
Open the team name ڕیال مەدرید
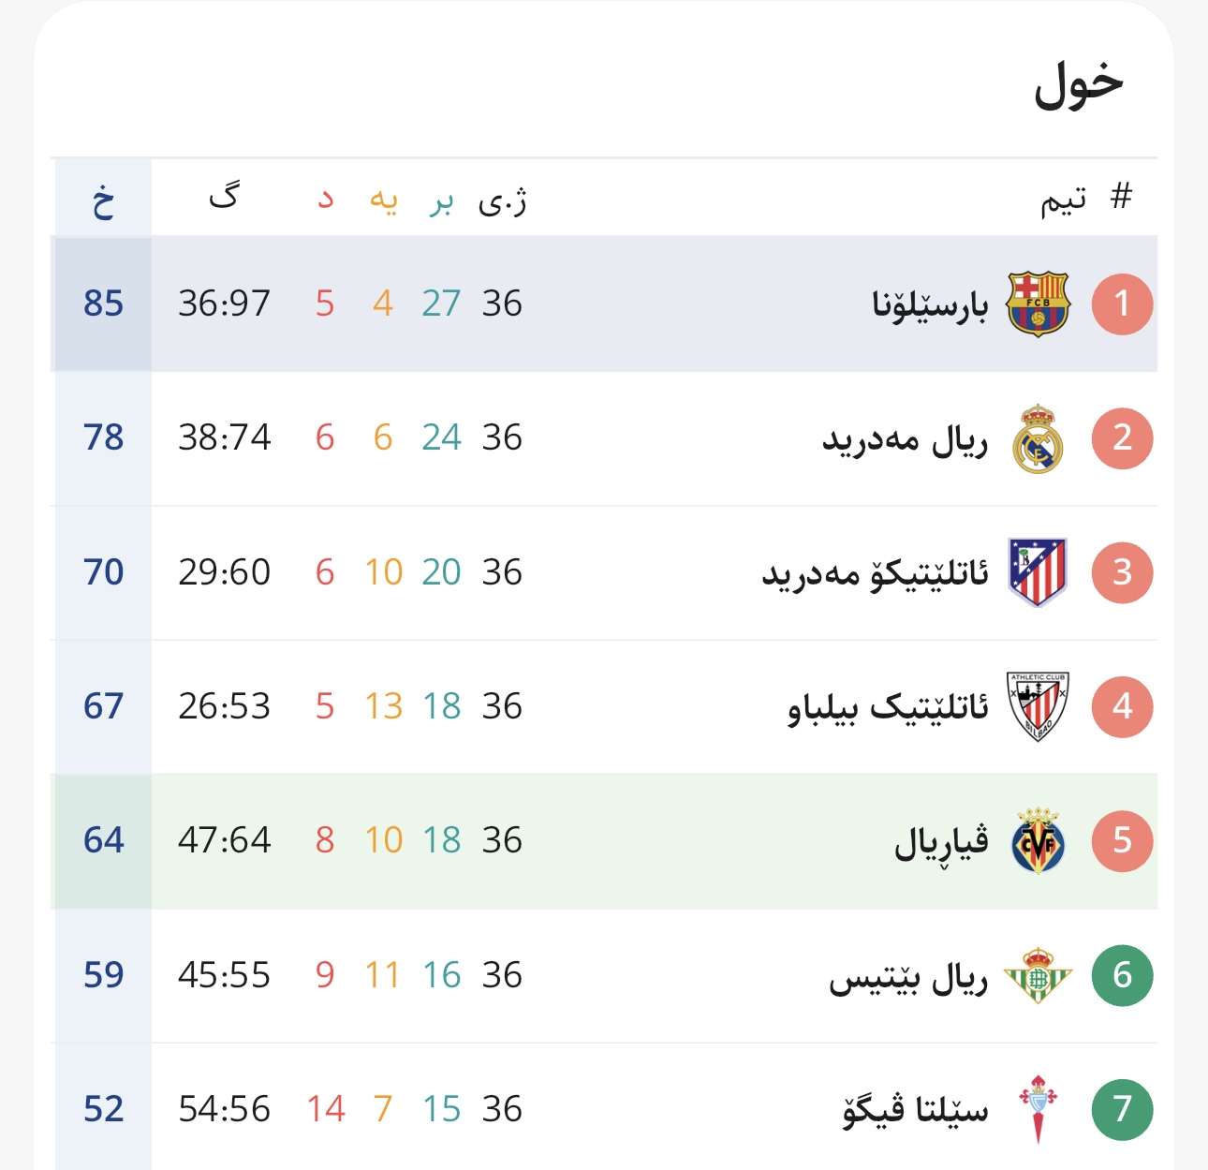coord(905,439)
